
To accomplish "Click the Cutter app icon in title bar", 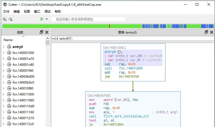I will [x=5, y=5].
